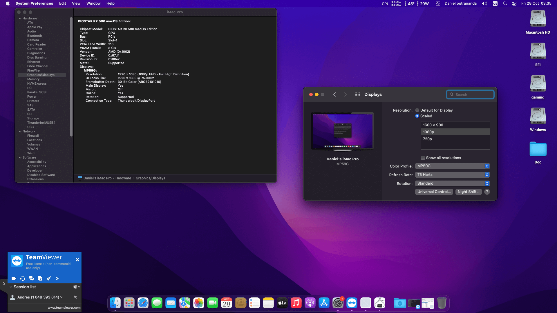The height and width of the screenshot is (313, 557).
Task: Open Downloads folder in Dock
Action: click(400, 303)
